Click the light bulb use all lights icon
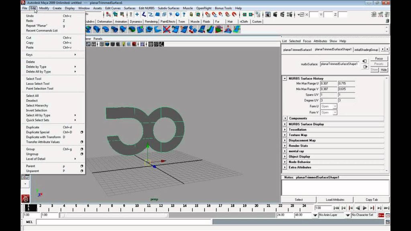 click(x=124, y=44)
